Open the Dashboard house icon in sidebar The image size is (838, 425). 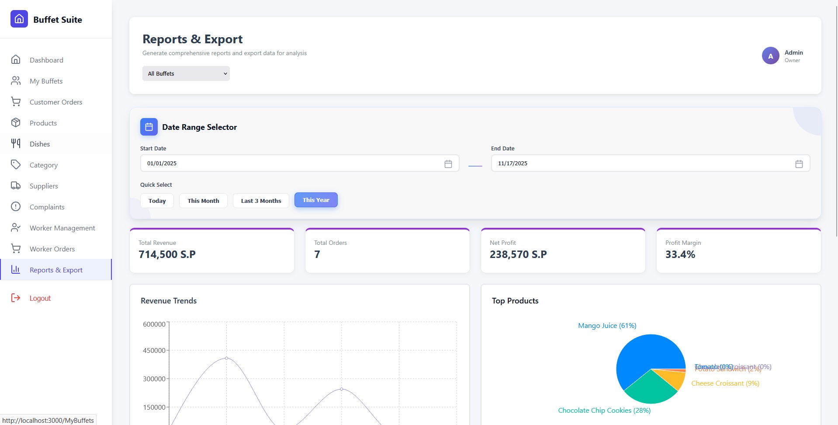tap(16, 60)
